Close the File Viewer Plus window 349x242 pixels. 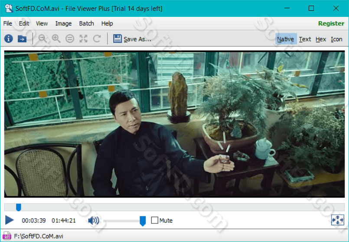[336, 8]
